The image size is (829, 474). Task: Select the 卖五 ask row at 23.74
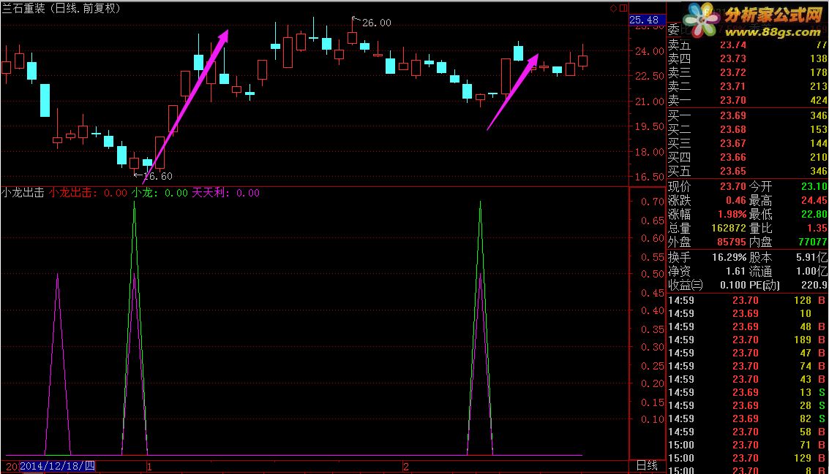tap(747, 45)
